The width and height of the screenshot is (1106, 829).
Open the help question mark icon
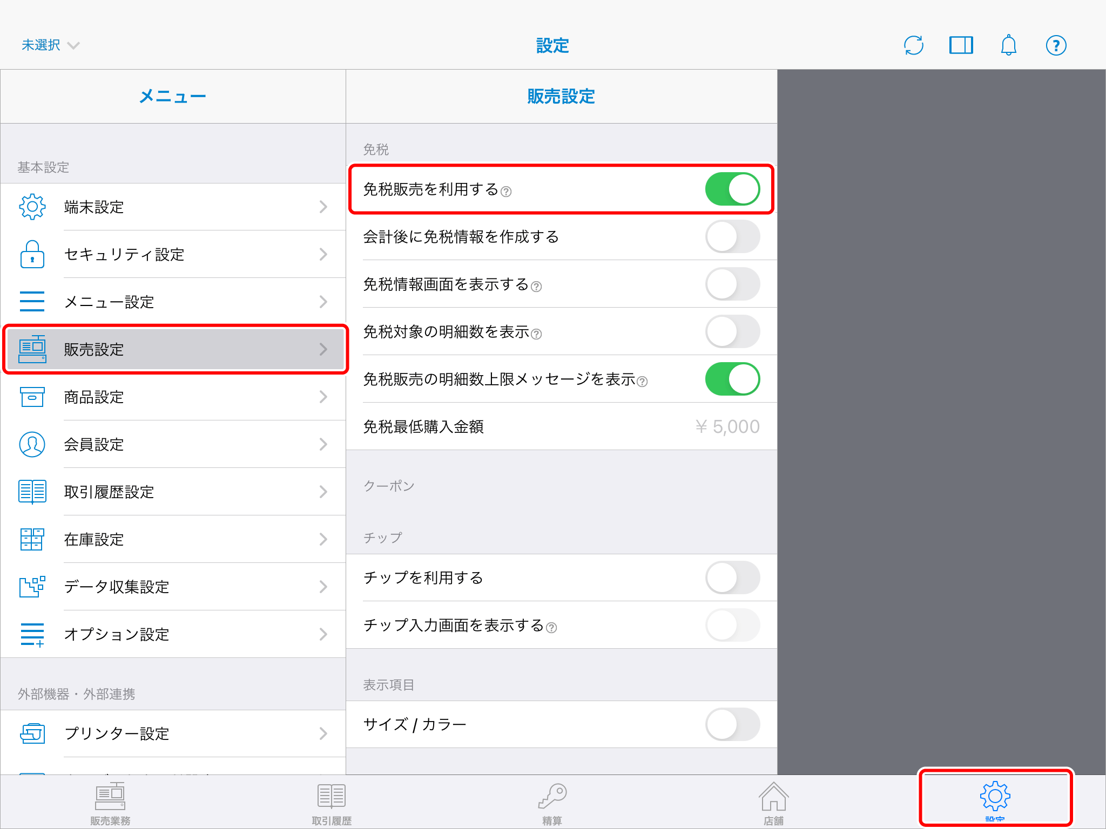click(x=1056, y=45)
